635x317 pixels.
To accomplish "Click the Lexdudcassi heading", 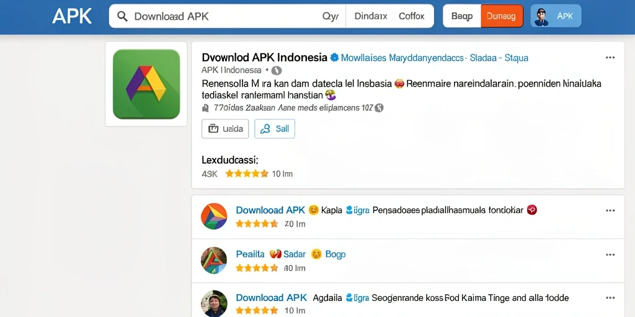I will pyautogui.click(x=230, y=160).
